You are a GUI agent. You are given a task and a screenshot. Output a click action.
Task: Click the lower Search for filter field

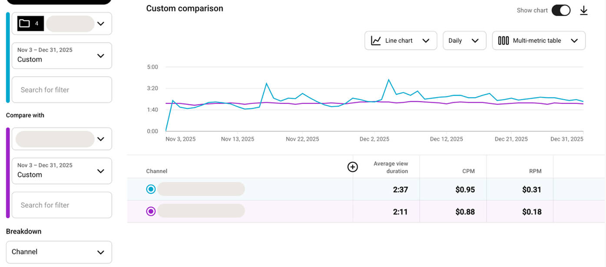click(62, 205)
